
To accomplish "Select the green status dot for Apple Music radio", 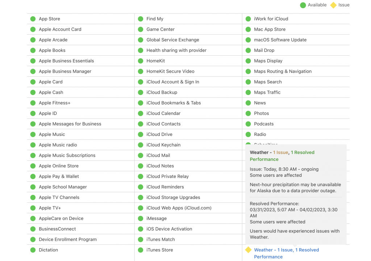I will (33, 145).
